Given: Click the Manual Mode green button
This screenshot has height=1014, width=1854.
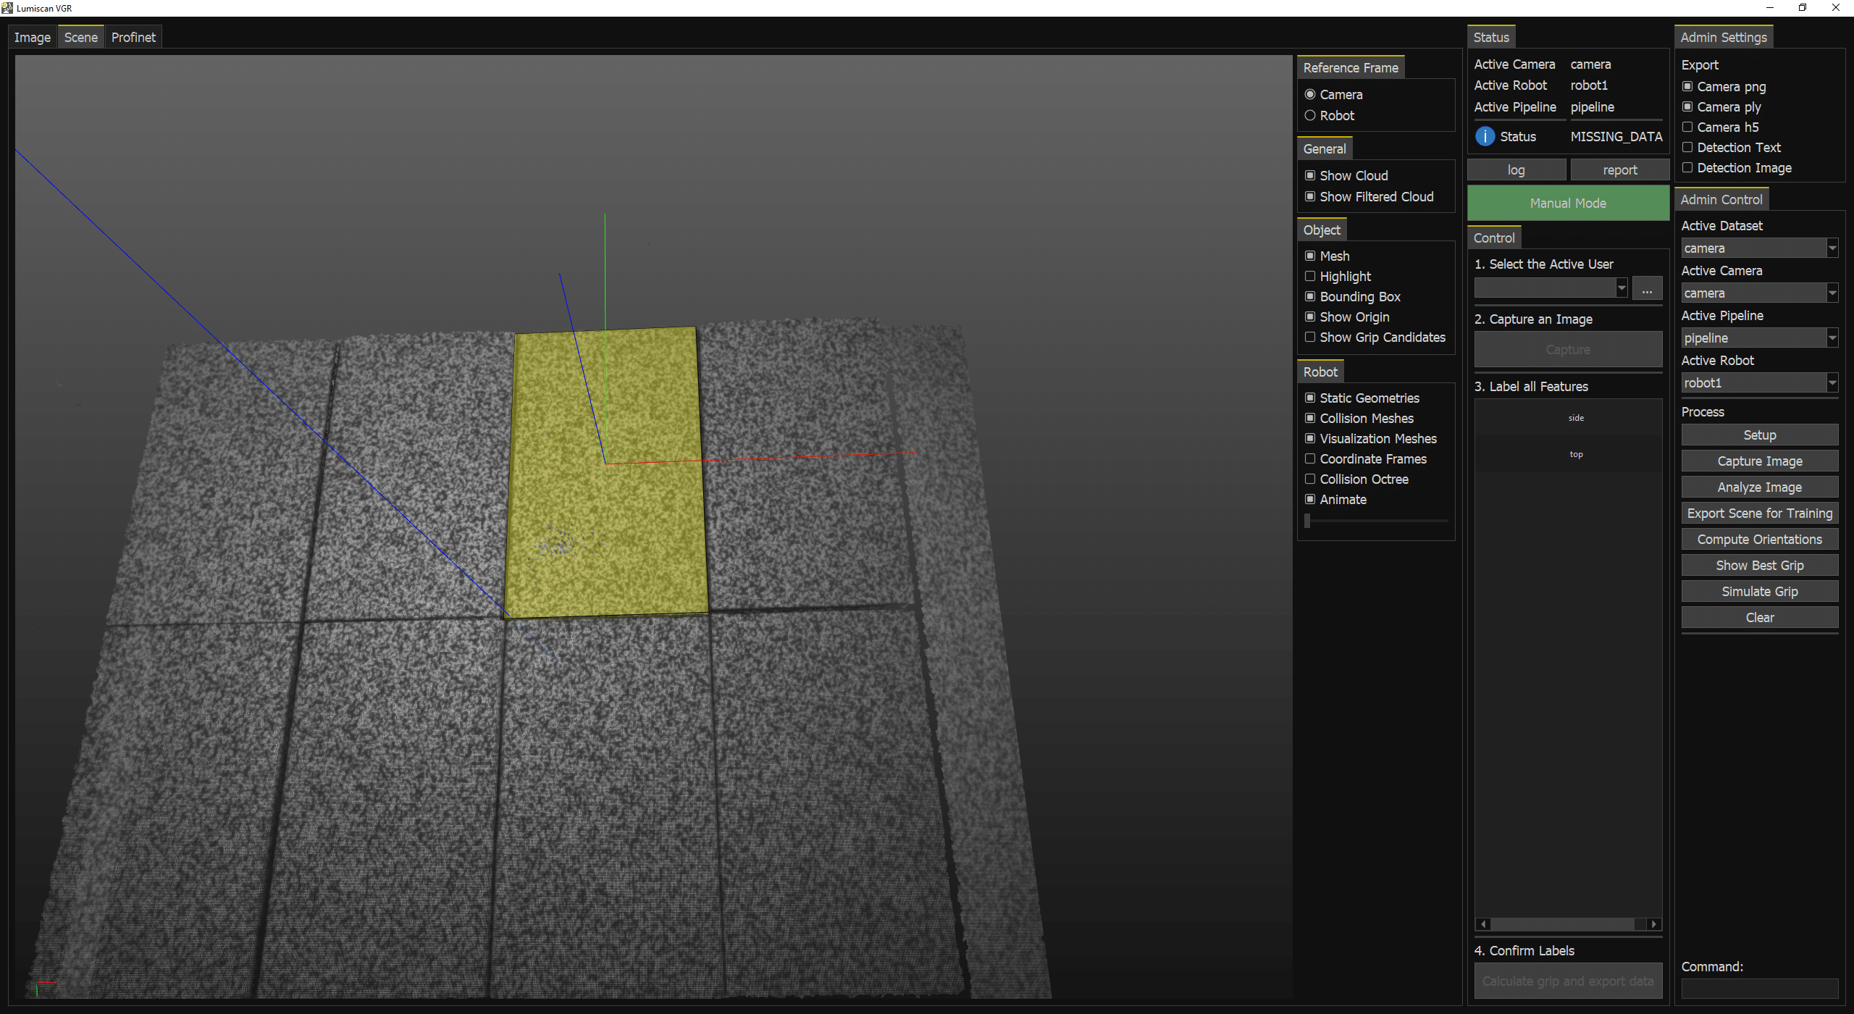Looking at the screenshot, I should [x=1568, y=204].
